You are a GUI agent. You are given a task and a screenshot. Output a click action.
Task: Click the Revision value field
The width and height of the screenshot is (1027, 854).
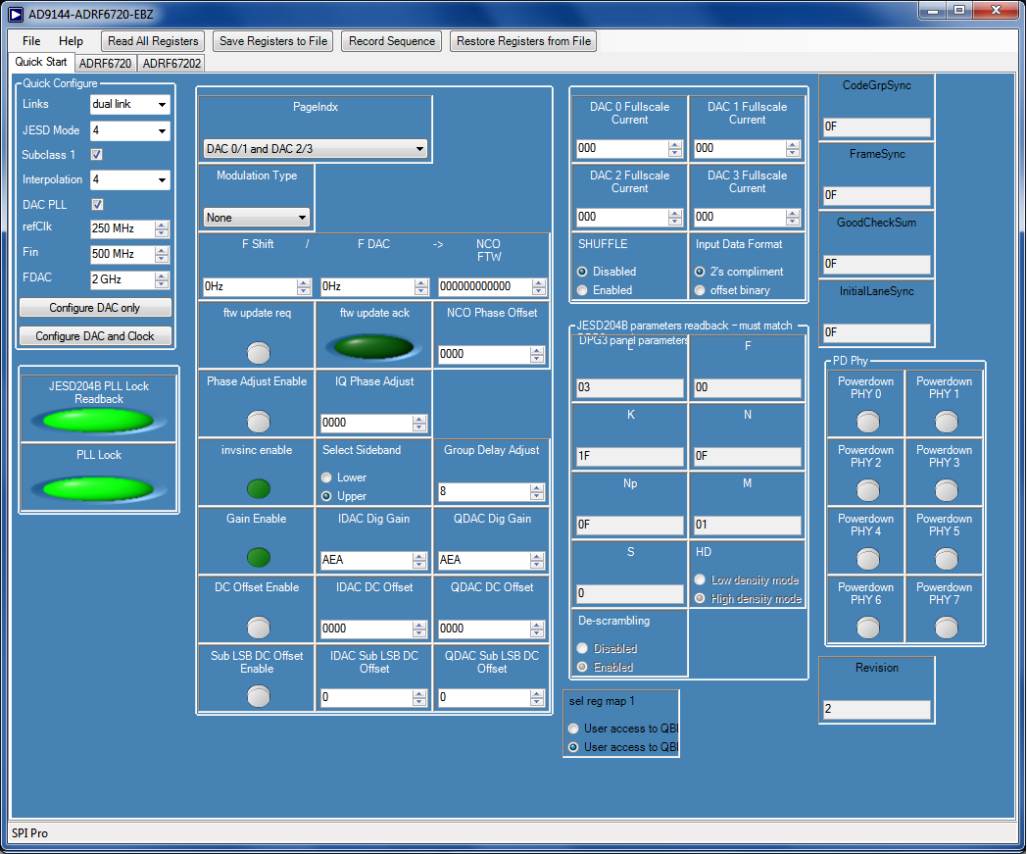click(876, 709)
